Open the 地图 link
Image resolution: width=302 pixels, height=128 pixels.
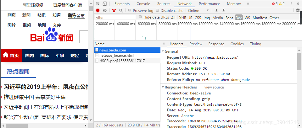(x=42, y=25)
